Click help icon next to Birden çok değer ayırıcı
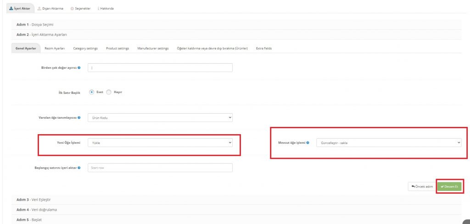The height and width of the screenshot is (224, 470). [79, 68]
